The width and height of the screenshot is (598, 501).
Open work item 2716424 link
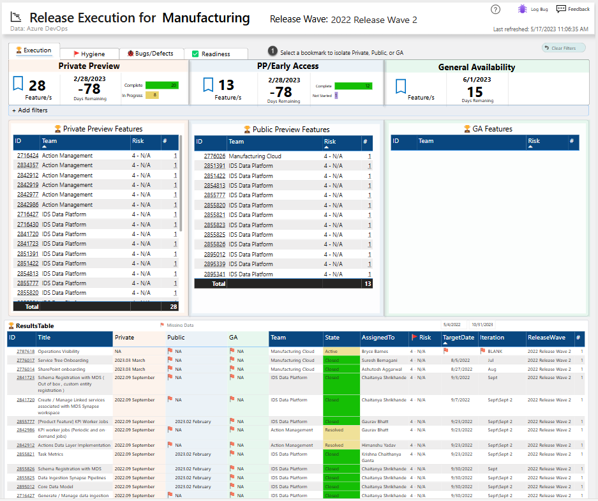tap(28, 156)
